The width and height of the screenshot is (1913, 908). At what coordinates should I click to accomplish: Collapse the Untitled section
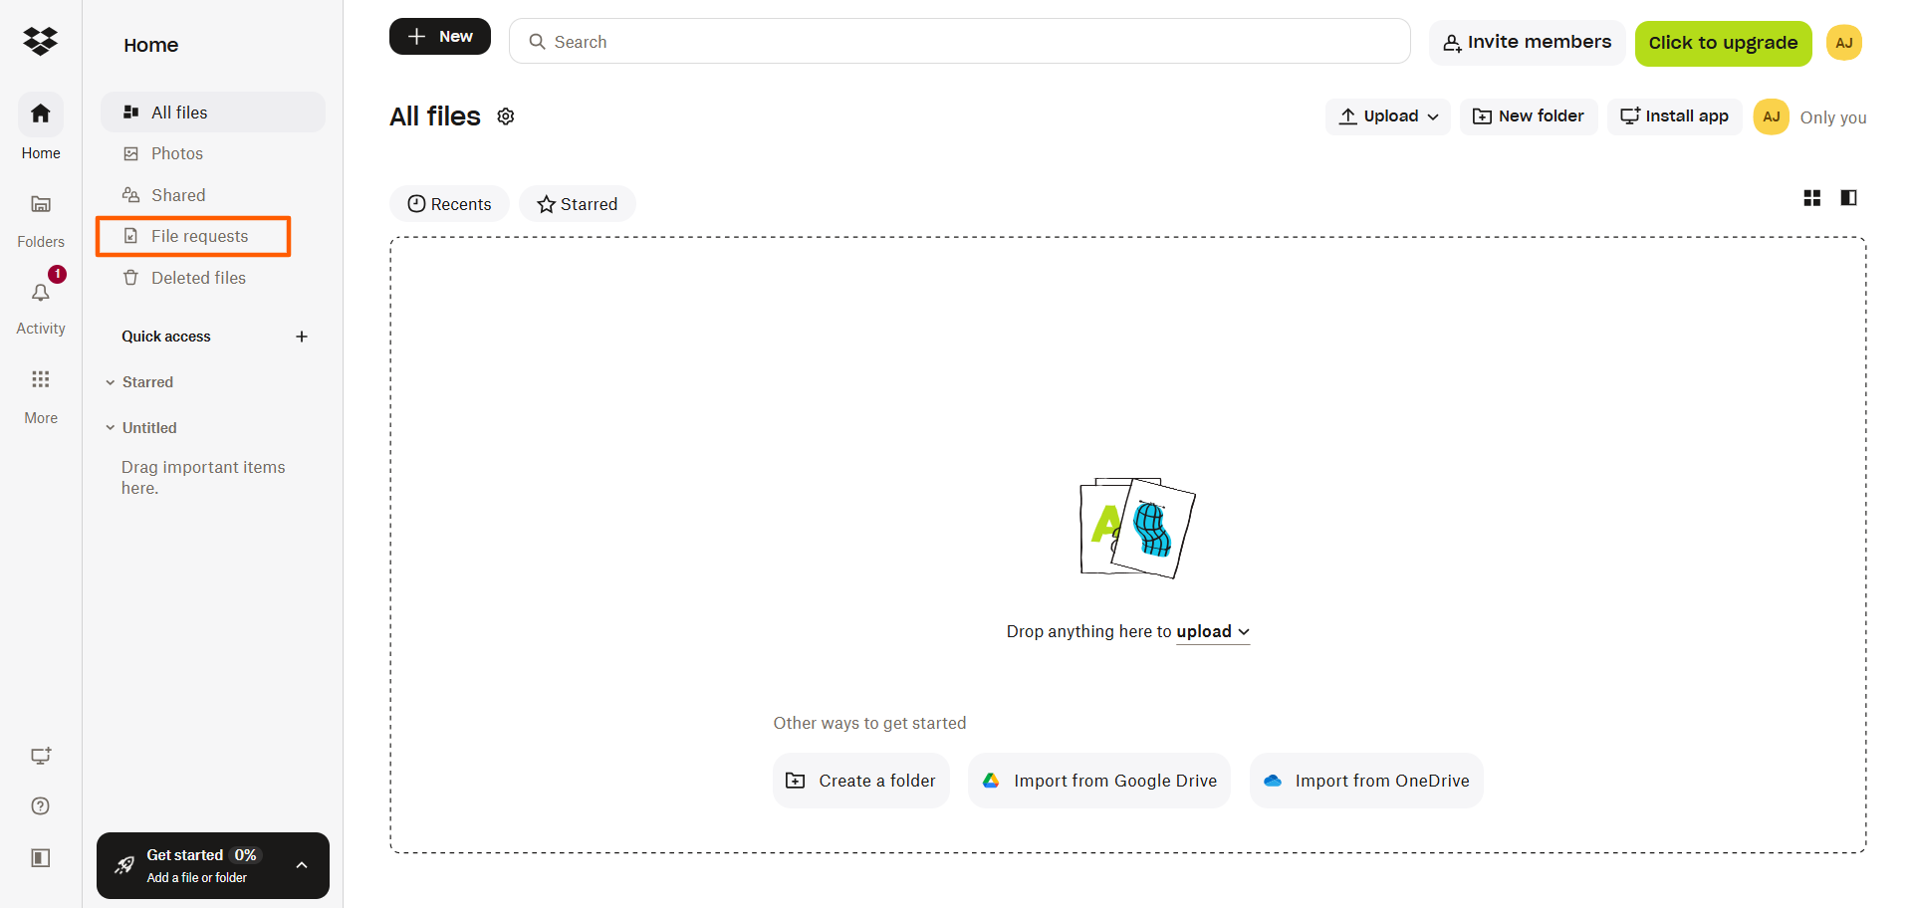(x=111, y=428)
